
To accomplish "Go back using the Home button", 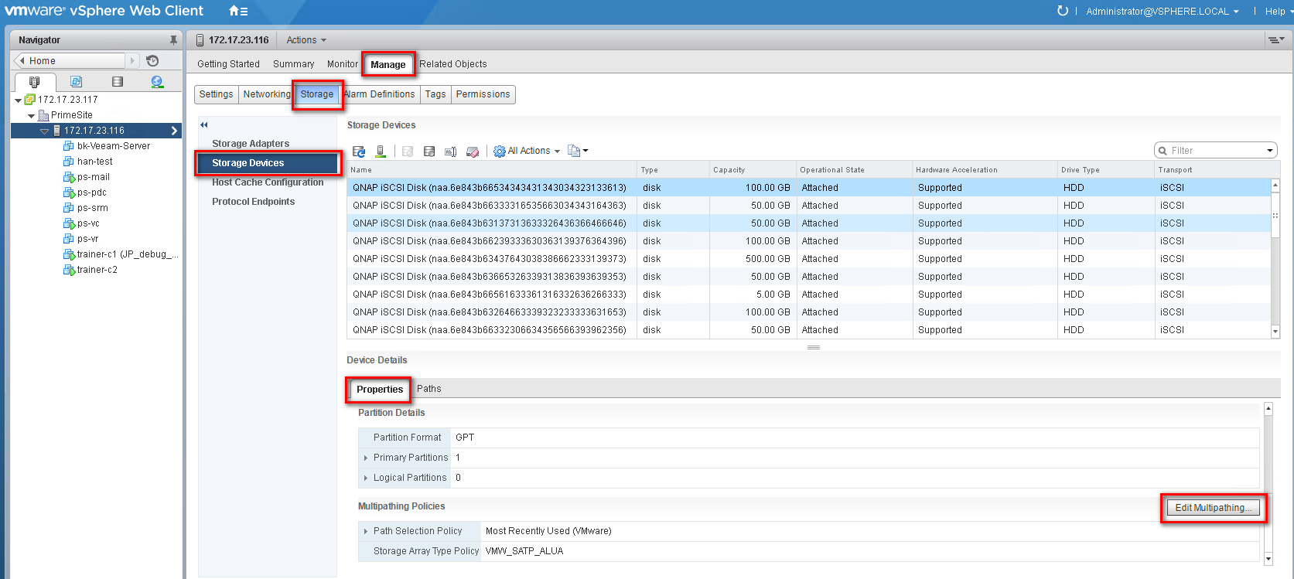I will (70, 60).
